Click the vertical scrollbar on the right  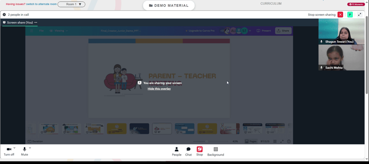367,55
